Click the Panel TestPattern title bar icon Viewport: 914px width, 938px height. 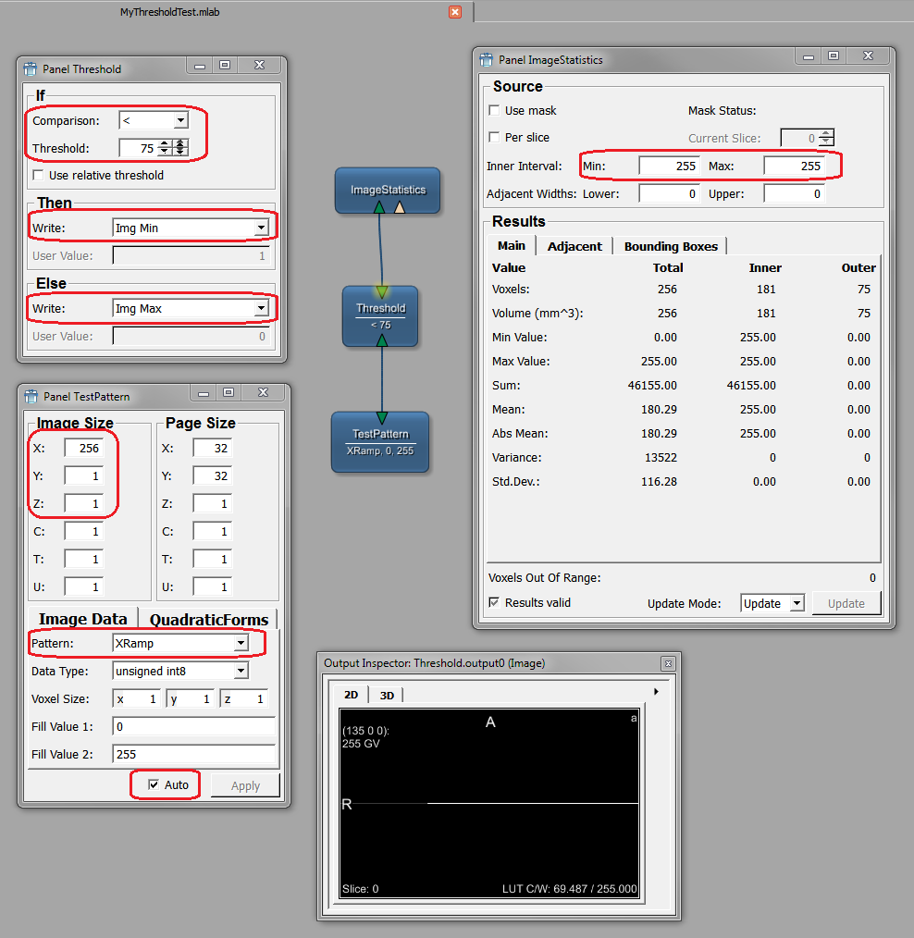31,396
